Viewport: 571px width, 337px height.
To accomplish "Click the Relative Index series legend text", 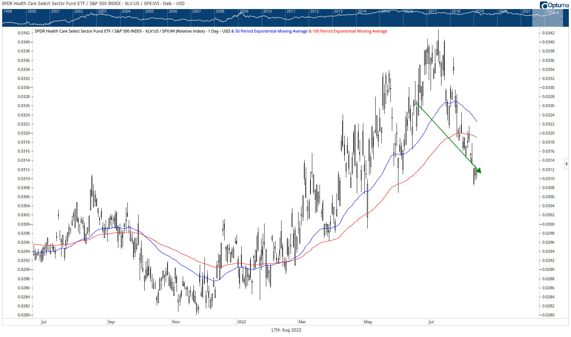I will point(132,31).
